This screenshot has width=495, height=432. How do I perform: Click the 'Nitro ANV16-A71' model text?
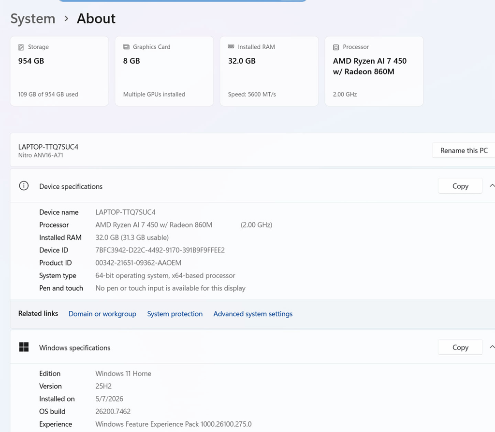41,155
